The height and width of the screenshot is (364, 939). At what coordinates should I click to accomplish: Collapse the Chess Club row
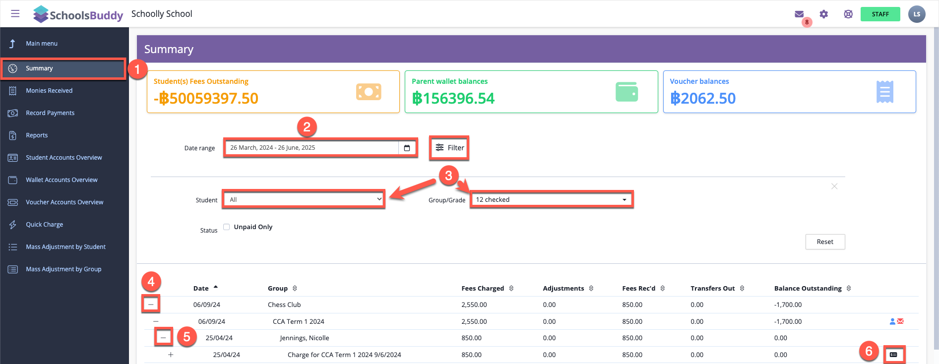click(151, 304)
